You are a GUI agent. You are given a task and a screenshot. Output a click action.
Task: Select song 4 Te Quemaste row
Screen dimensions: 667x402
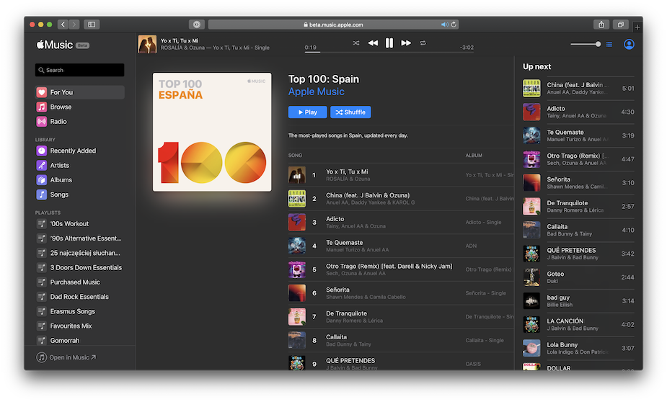point(401,246)
